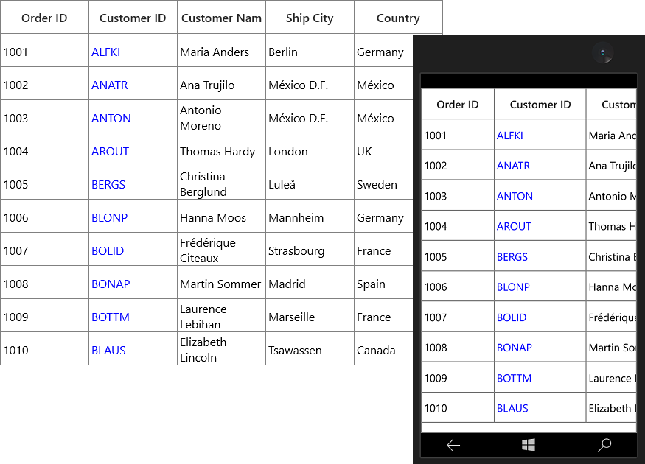Select cell 1001 in desktop grid
The image size is (645, 464).
44,52
